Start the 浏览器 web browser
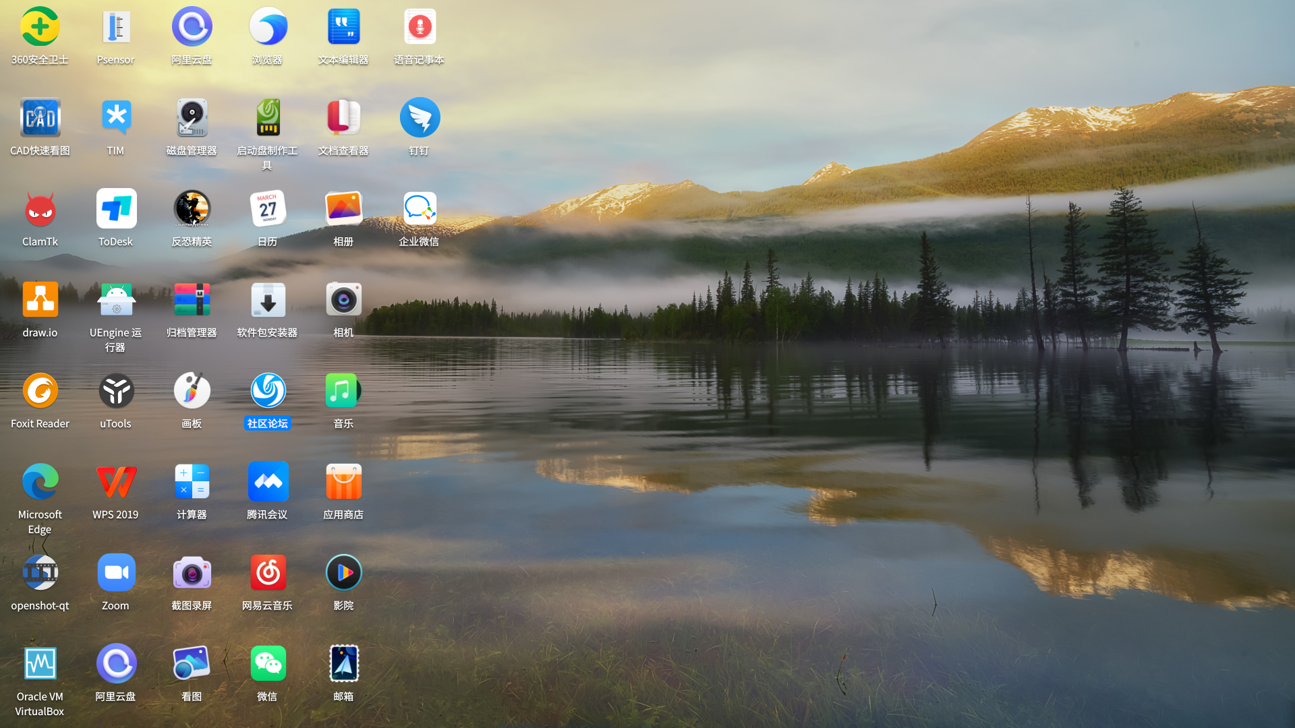 click(268, 27)
